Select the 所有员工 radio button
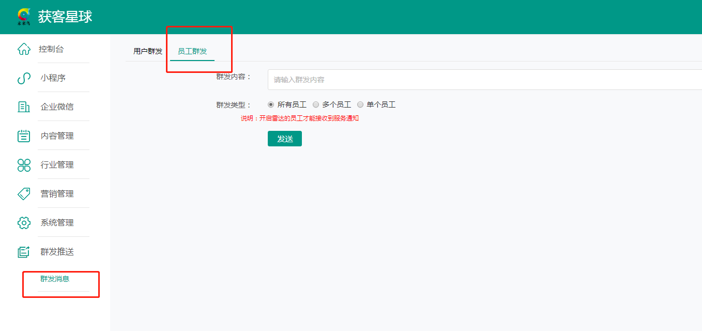This screenshot has width=702, height=331. [271, 104]
